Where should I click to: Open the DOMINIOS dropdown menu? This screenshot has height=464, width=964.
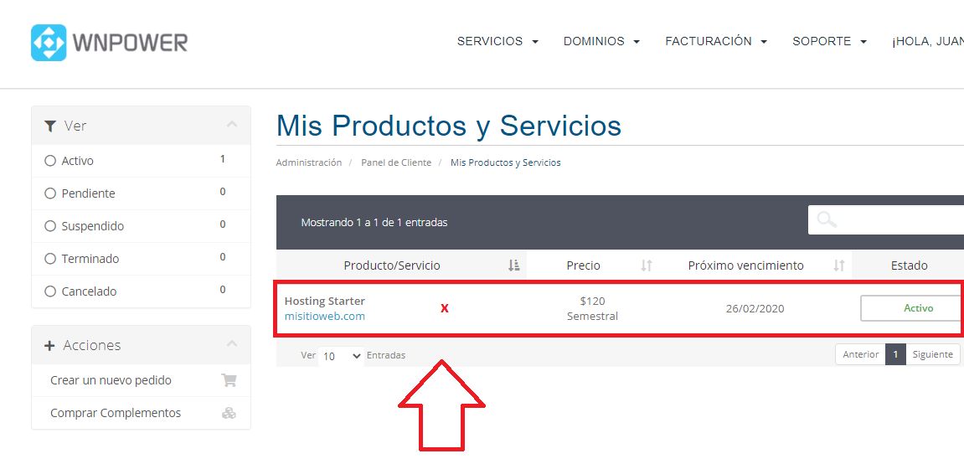(602, 41)
